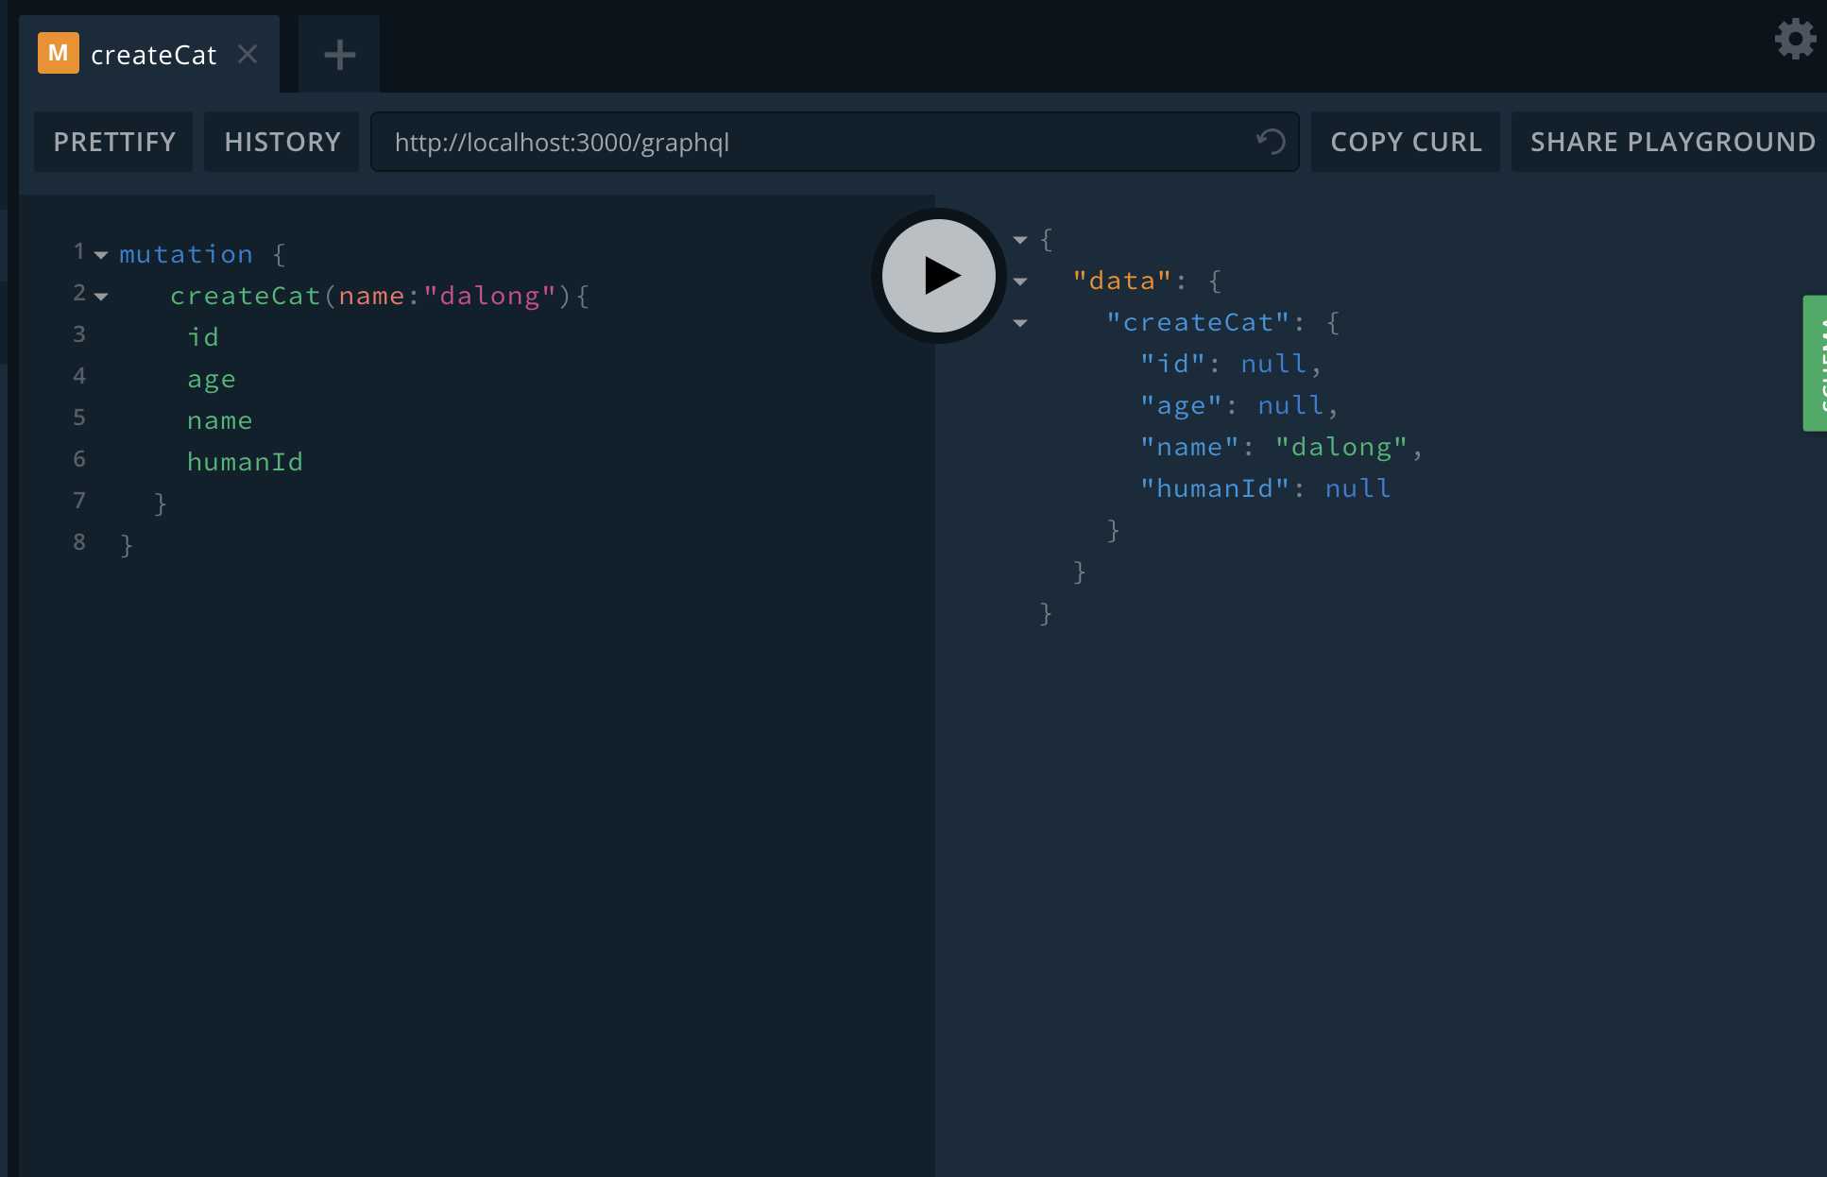Click the Add new tab plus icon
Image resolution: width=1827 pixels, height=1177 pixels.
(x=337, y=53)
